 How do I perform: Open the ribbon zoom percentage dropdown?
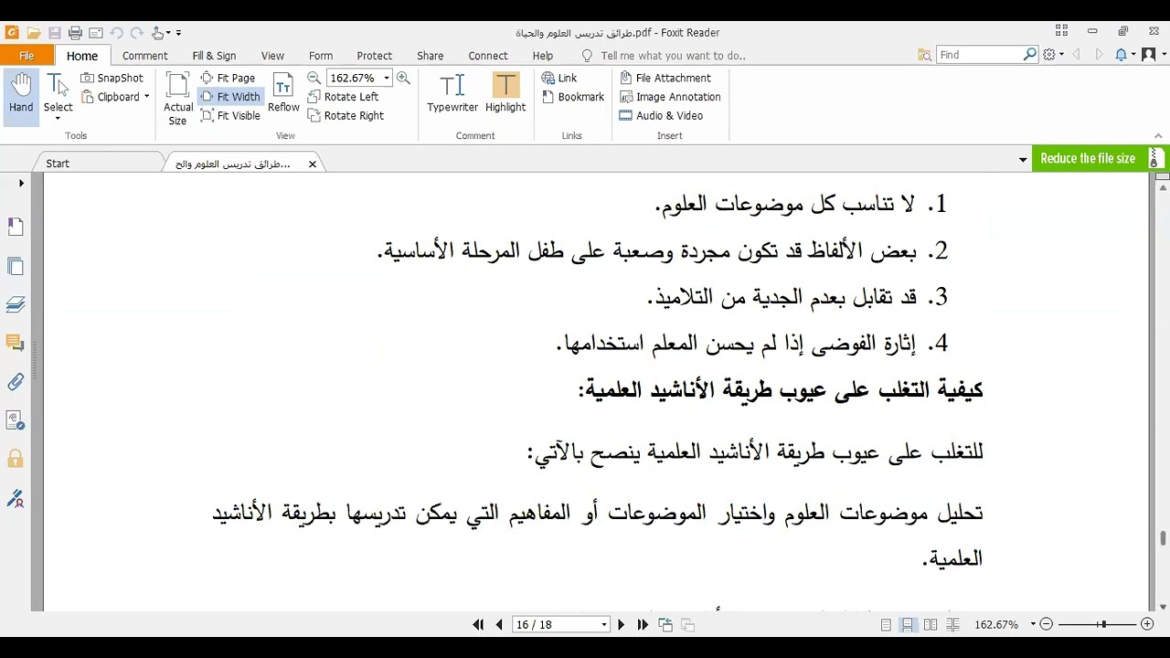387,78
